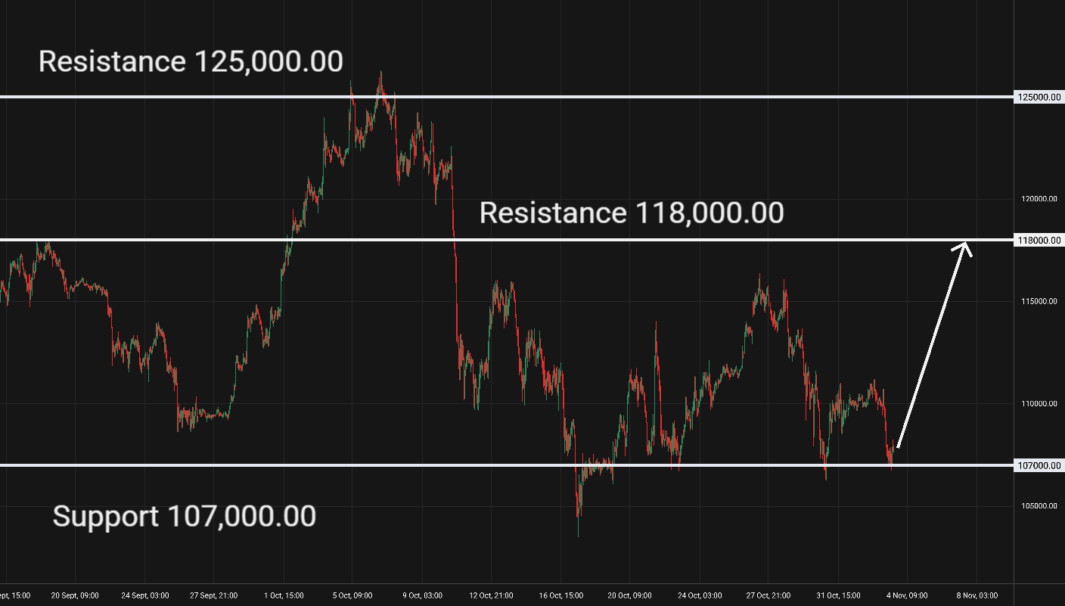The width and height of the screenshot is (1065, 606).
Task: Select the 'Resistance 118,000.00' text label
Action: point(632,213)
